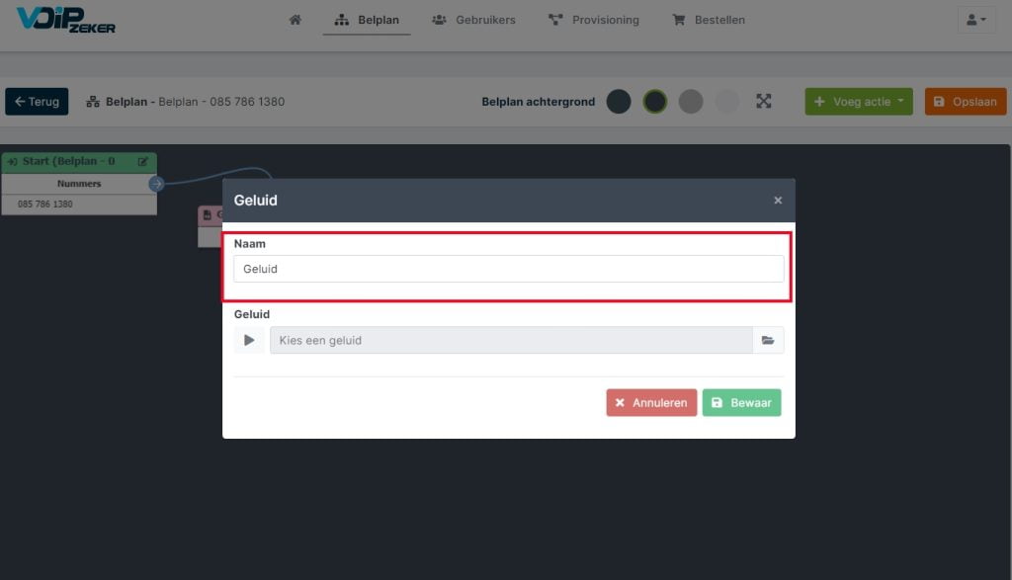Cancel with the Annuleren button
The image size is (1012, 580).
pos(651,402)
